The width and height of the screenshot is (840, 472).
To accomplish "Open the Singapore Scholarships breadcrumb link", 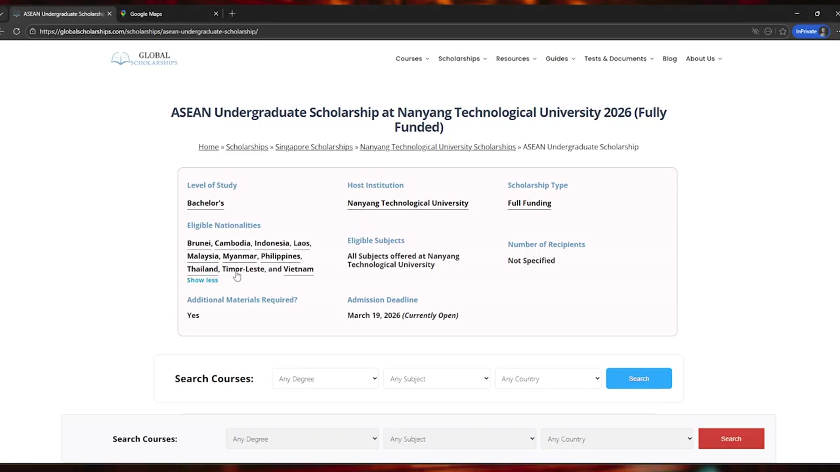I will 314,147.
